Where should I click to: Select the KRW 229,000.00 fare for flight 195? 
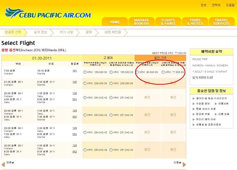click(85, 83)
